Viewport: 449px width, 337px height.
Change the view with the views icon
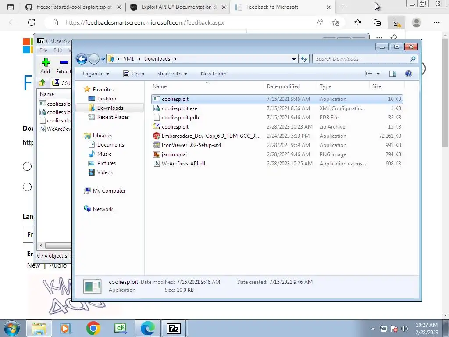[x=368, y=74]
